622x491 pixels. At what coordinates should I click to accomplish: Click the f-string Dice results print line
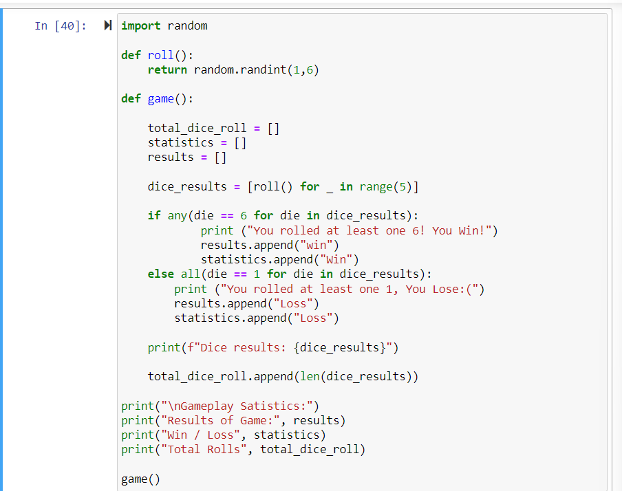[x=275, y=347]
